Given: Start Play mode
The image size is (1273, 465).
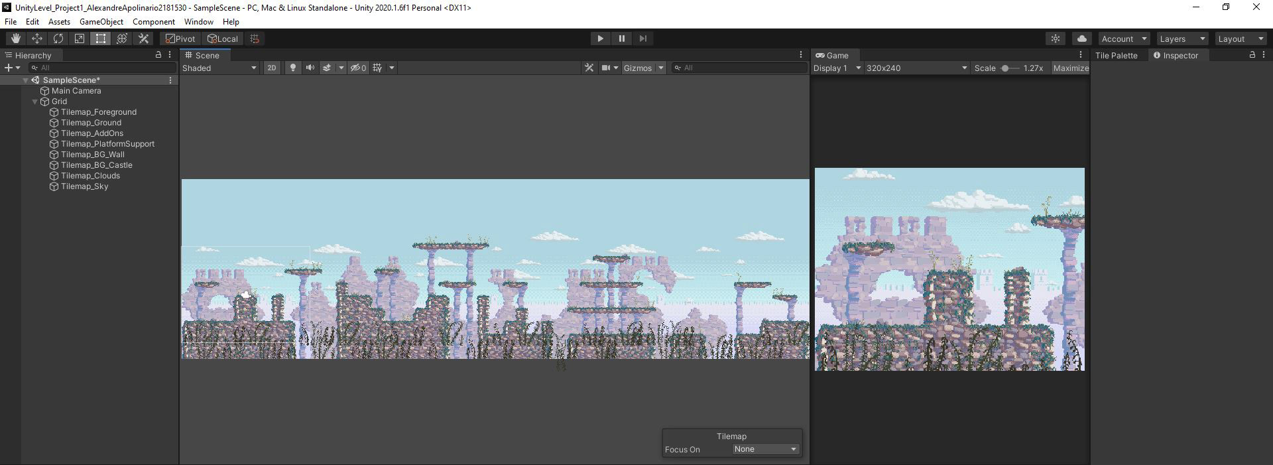Looking at the screenshot, I should pyautogui.click(x=600, y=38).
